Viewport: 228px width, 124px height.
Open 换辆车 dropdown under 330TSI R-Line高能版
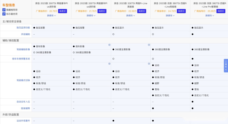(131, 16)
